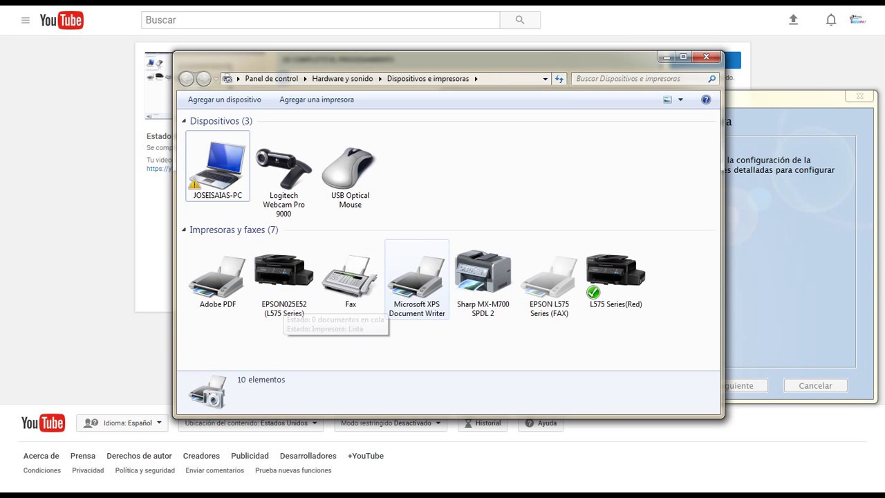Collapse the Impresoras y faxes (7) group
The height and width of the screenshot is (498, 885).
[184, 230]
